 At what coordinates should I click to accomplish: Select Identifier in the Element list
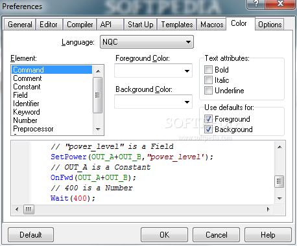[52, 104]
